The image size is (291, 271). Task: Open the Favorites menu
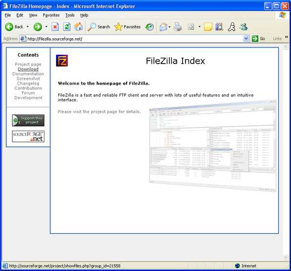click(x=51, y=15)
